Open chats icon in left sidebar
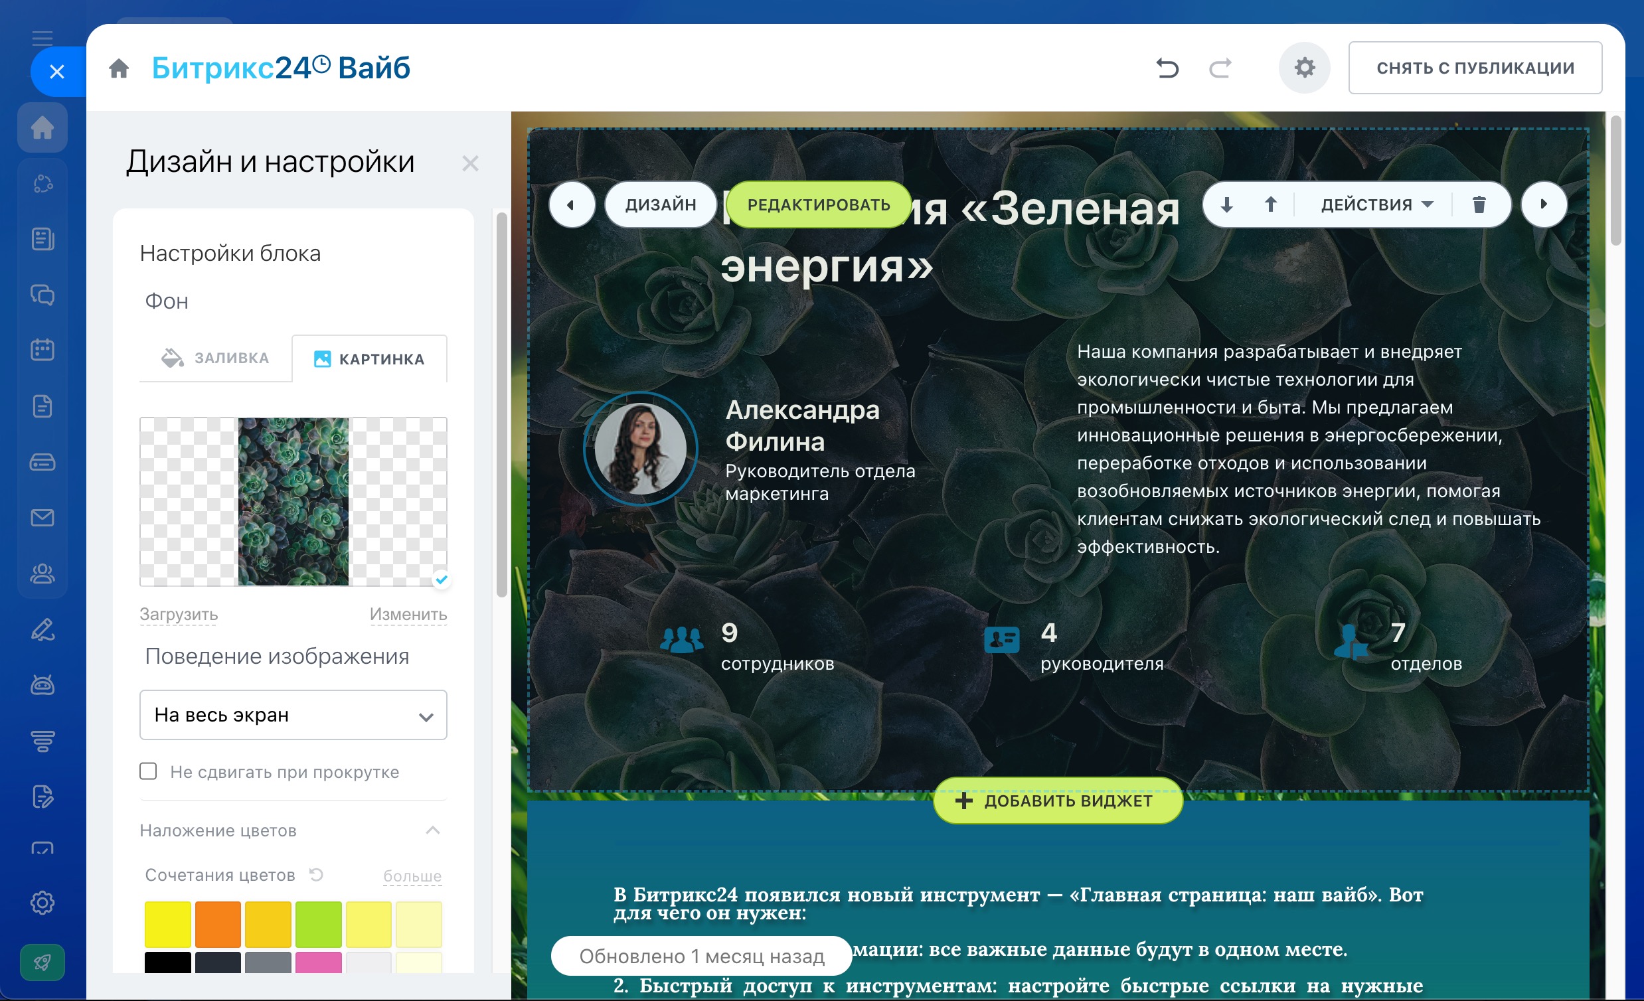Screen dimensions: 1644x1001 coord(42,295)
